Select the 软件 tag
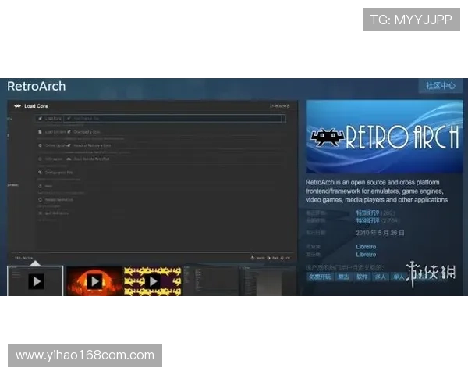This screenshot has height=375, width=468. click(x=362, y=277)
